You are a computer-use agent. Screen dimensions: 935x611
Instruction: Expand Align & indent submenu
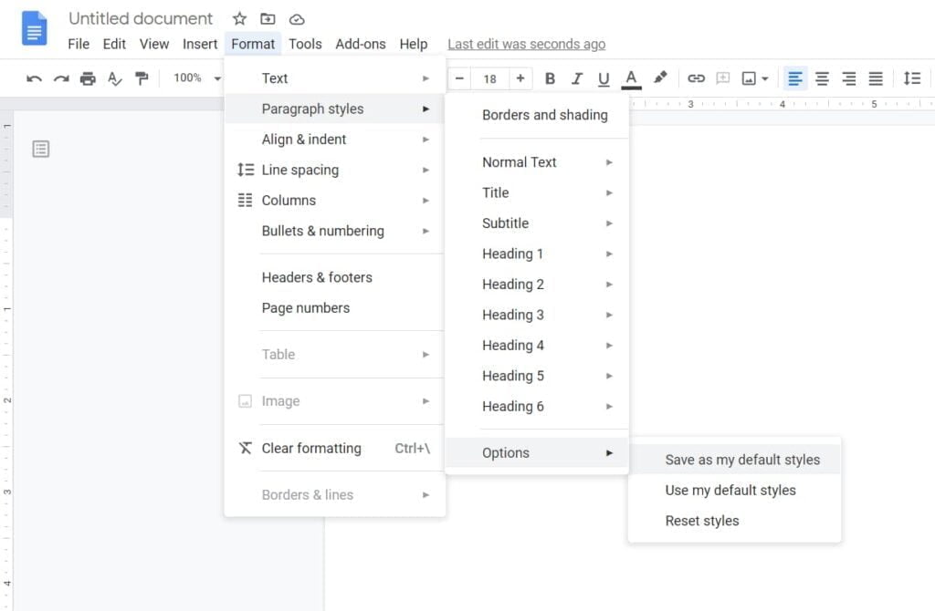334,140
